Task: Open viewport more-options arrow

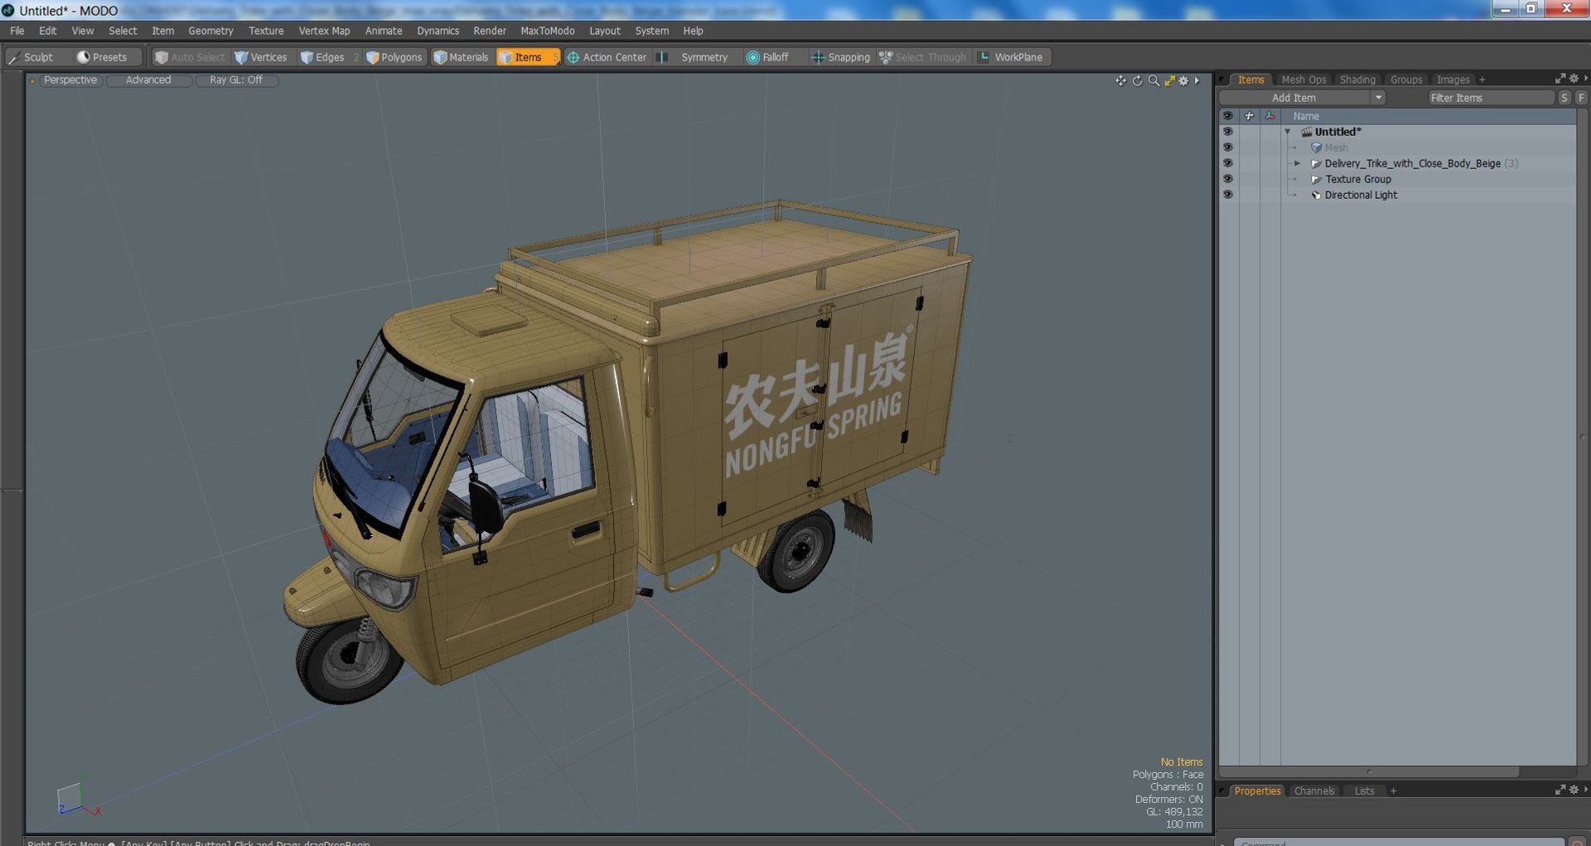Action: pos(1197,80)
